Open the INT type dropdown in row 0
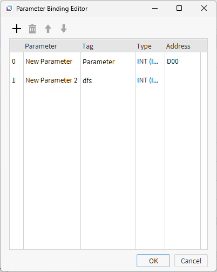The height and width of the screenshot is (272, 217). click(x=150, y=62)
